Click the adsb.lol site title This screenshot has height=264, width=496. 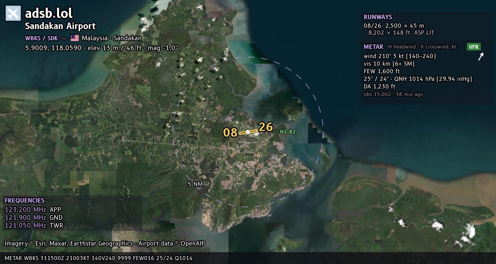click(49, 14)
